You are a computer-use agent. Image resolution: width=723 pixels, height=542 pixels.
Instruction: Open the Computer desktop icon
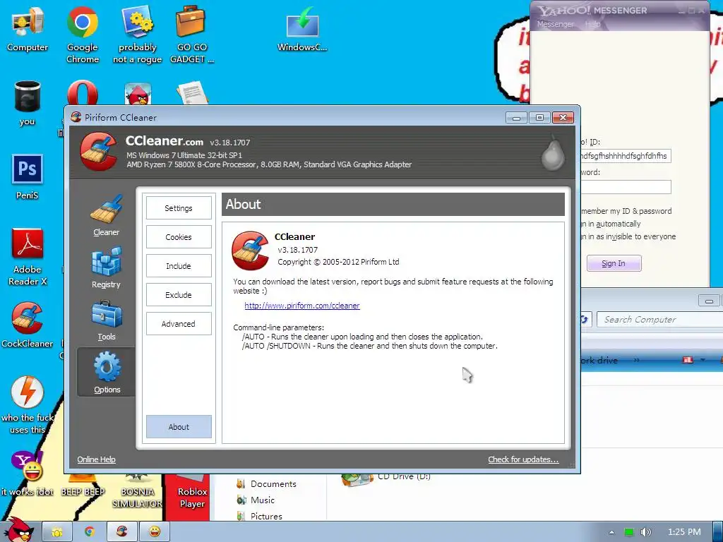coord(28,30)
